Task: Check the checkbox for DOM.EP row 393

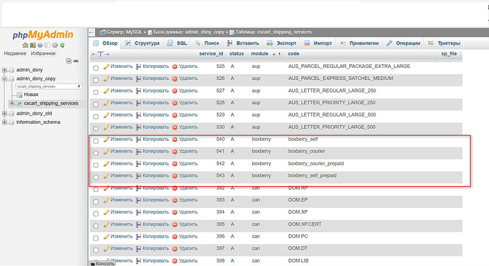Action: point(96,202)
